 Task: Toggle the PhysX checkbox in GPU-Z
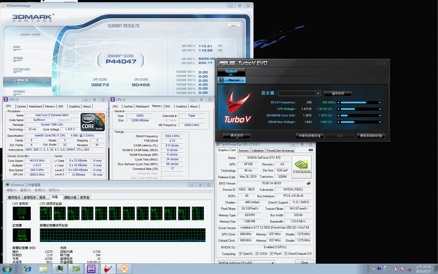[x=272, y=254]
